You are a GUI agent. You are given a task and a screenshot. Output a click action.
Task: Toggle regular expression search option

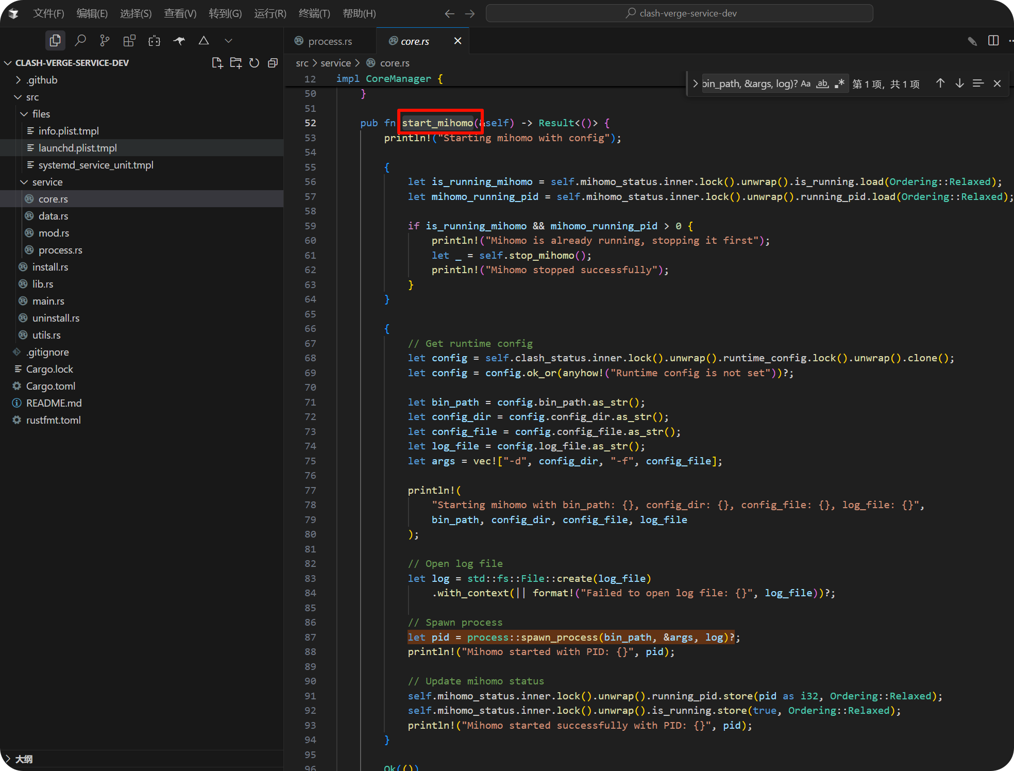[839, 84]
